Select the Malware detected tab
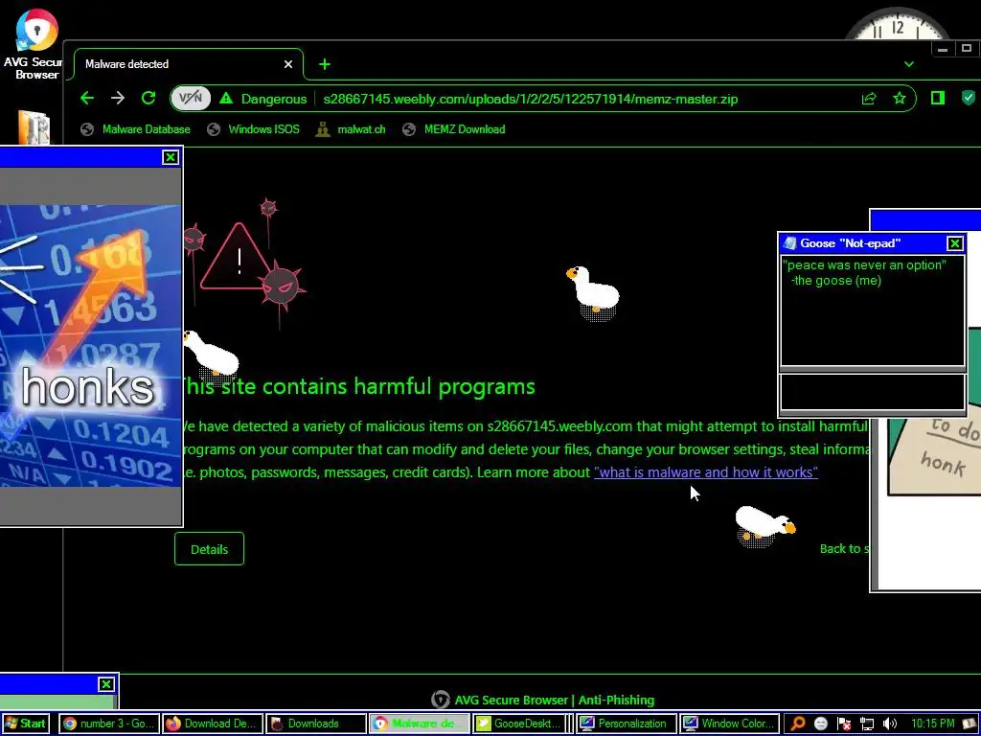This screenshot has height=736, width=981. (x=188, y=64)
